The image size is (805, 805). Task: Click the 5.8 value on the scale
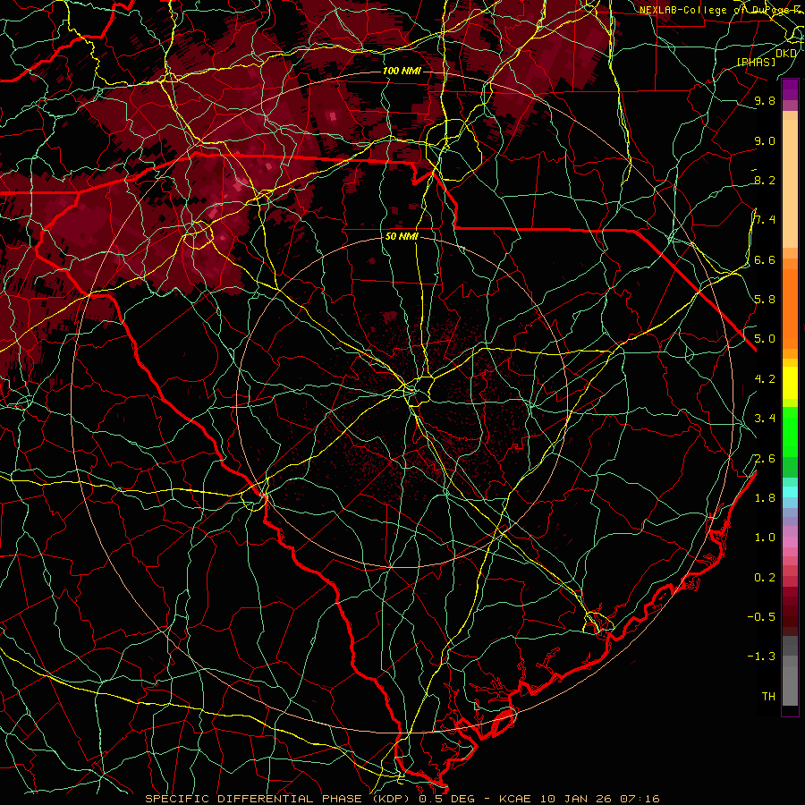[765, 300]
